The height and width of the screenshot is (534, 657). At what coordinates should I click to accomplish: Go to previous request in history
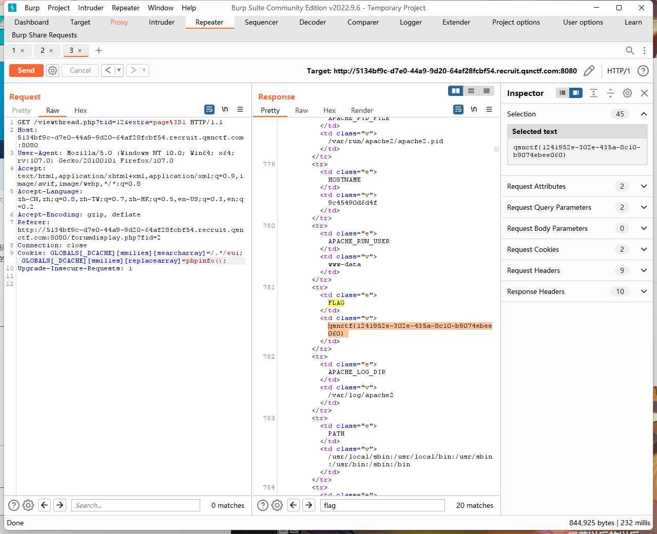click(x=107, y=70)
